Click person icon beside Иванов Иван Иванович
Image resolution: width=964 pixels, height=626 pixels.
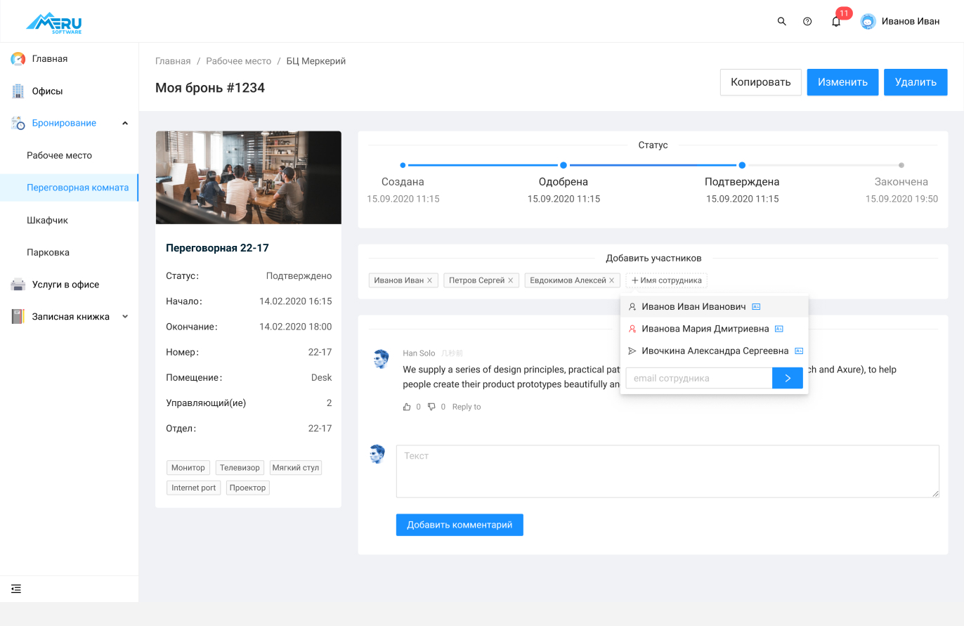(x=632, y=307)
